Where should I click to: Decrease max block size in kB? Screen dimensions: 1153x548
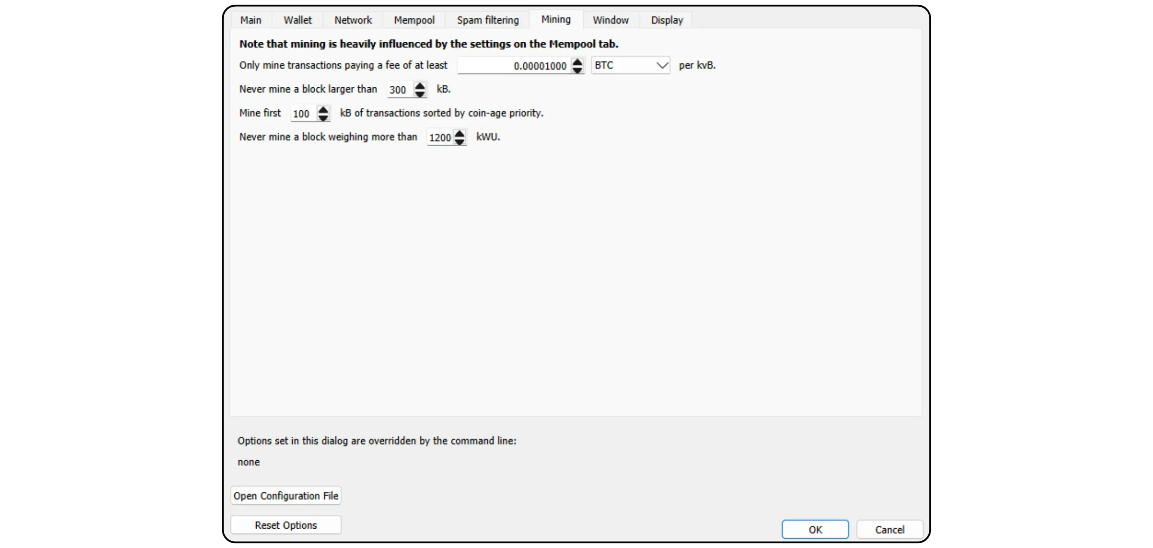click(420, 94)
